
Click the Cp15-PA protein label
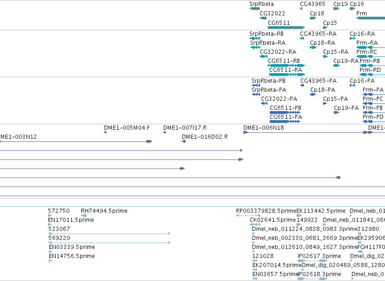click(x=335, y=99)
